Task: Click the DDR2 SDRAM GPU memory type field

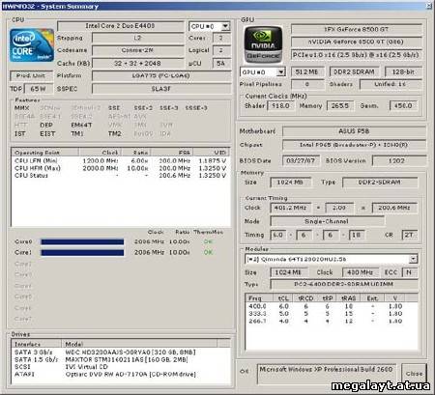Action: [354, 71]
